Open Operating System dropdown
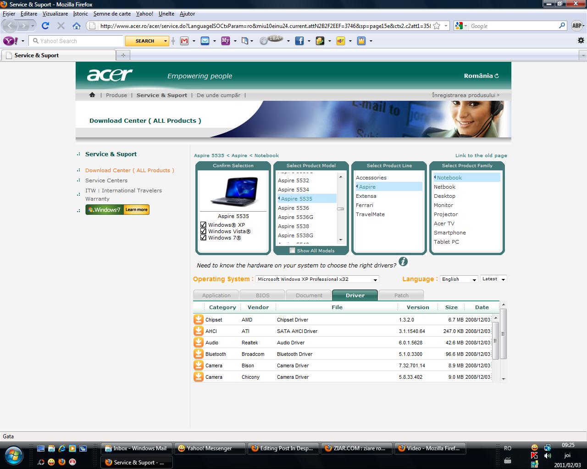The width and height of the screenshot is (587, 469). click(317, 279)
